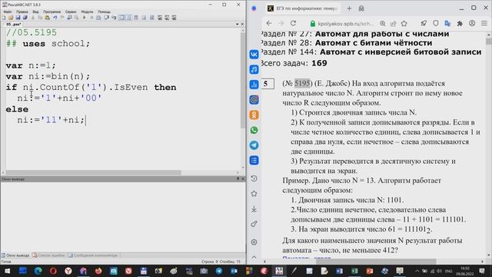492x277 pixels.
Task: Close the 05_.pas editor tab
Action: coord(242,24)
